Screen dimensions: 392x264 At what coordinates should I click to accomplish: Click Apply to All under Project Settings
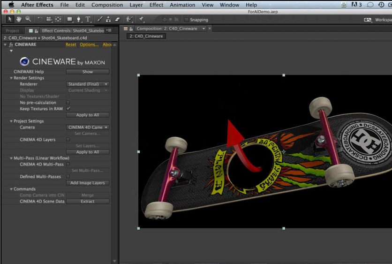88,152
